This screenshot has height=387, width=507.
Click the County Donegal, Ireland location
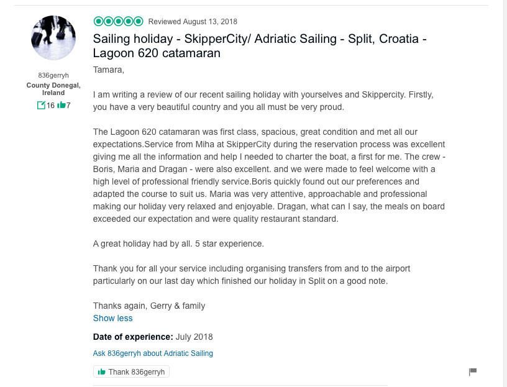point(53,89)
